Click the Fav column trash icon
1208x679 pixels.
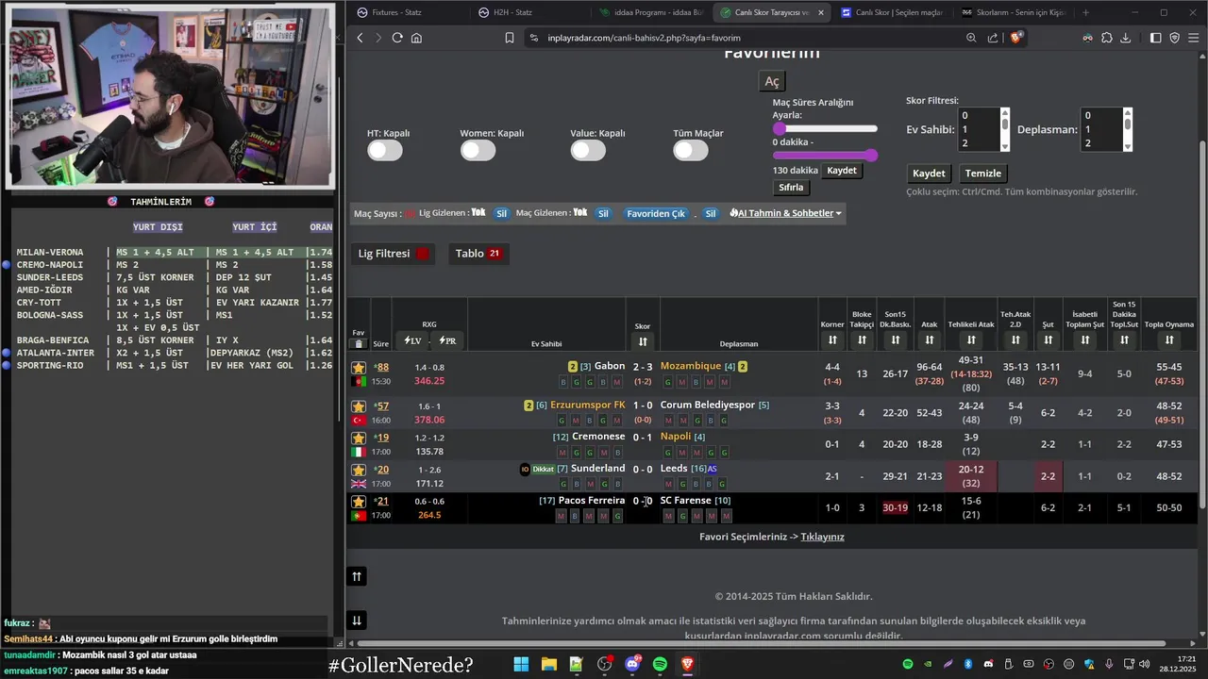(x=359, y=344)
